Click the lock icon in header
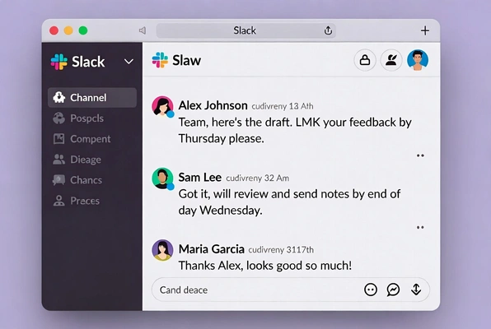491x329 pixels. [x=365, y=60]
